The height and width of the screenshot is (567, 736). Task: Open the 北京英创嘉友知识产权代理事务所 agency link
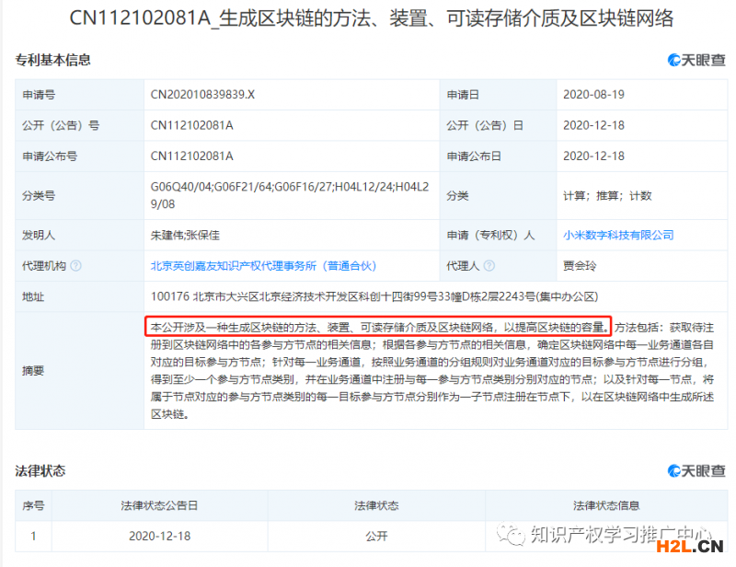click(263, 266)
